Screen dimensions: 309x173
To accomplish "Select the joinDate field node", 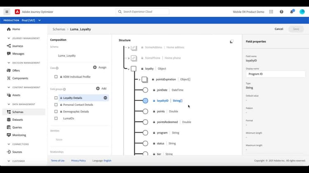I will (145, 90).
